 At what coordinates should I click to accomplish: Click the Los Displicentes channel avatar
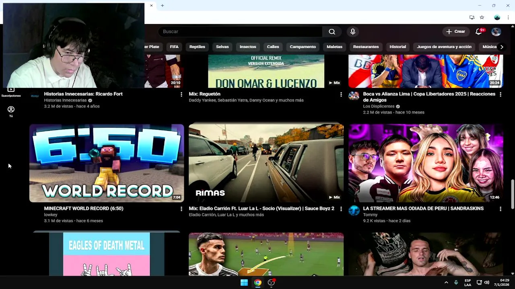(354, 96)
